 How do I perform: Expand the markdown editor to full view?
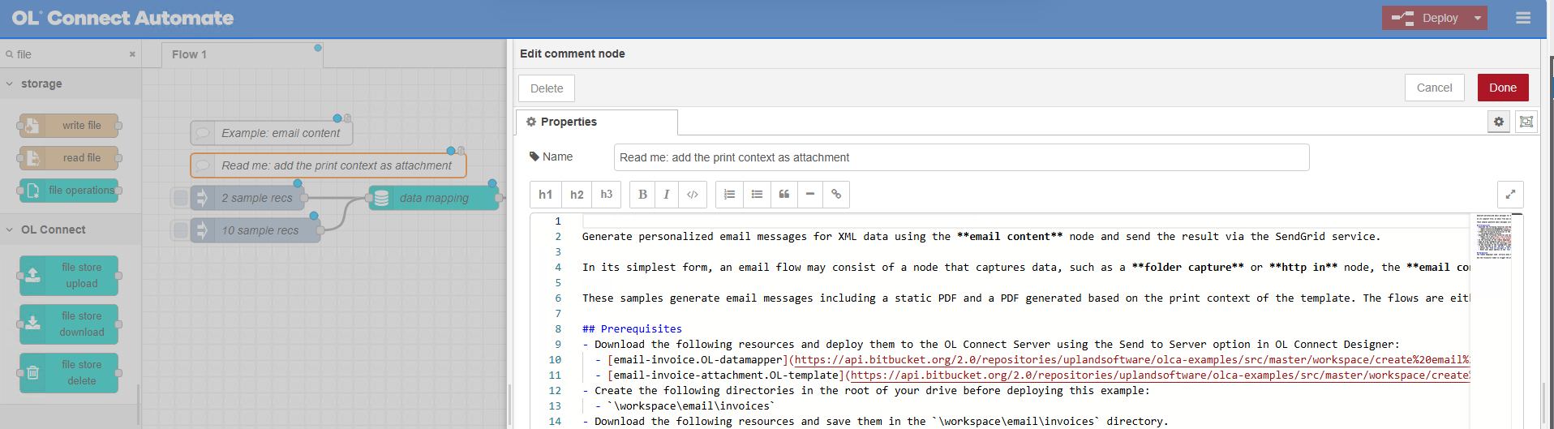point(1509,195)
